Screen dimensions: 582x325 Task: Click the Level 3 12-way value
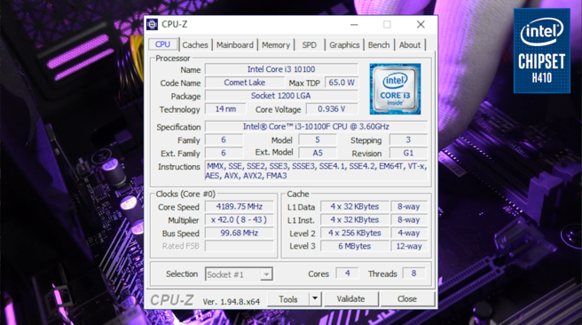[x=409, y=246]
